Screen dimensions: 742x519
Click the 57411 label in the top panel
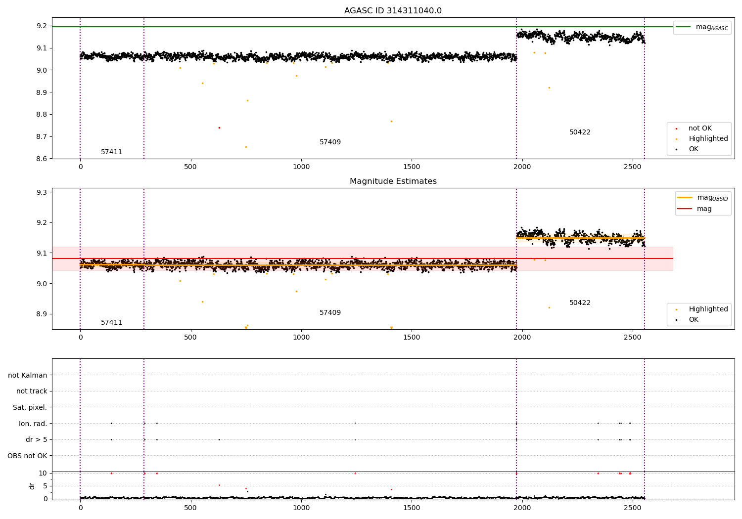coord(111,152)
